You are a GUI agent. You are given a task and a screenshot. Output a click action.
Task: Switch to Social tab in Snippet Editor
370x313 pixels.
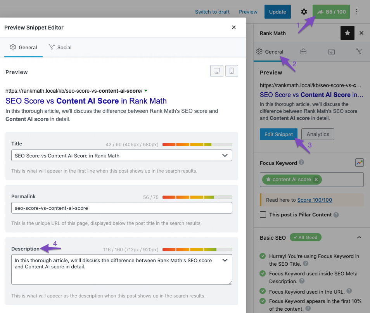point(60,47)
